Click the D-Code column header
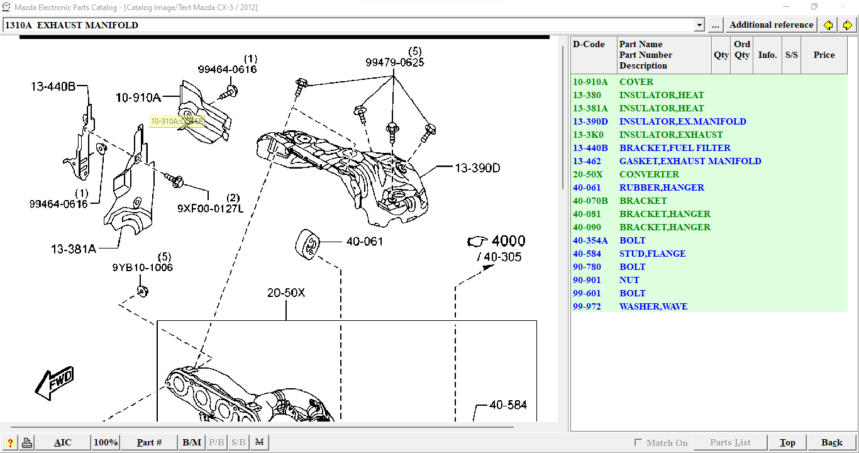859x453 pixels. click(589, 45)
